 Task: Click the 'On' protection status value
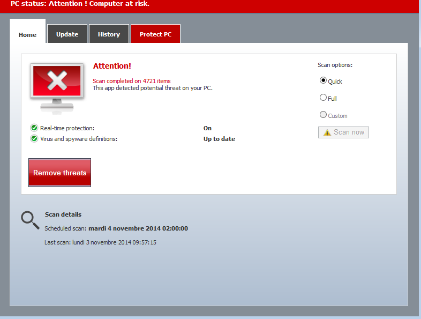pos(207,128)
